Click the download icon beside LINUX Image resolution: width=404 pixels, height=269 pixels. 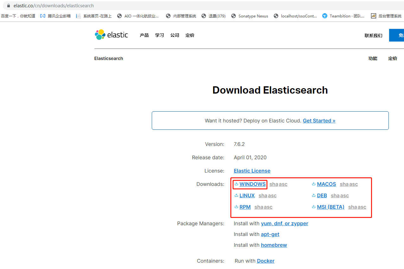coord(236,195)
